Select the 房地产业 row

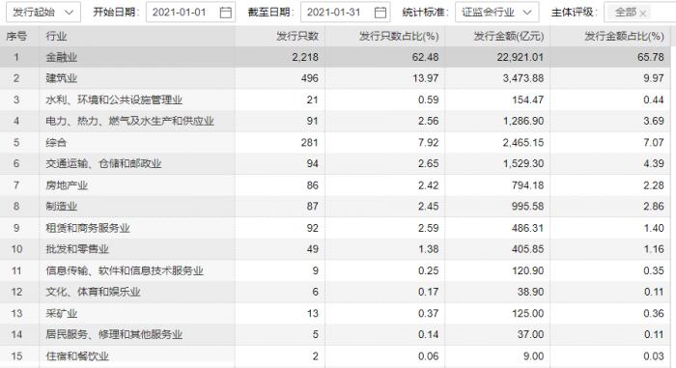(x=335, y=185)
